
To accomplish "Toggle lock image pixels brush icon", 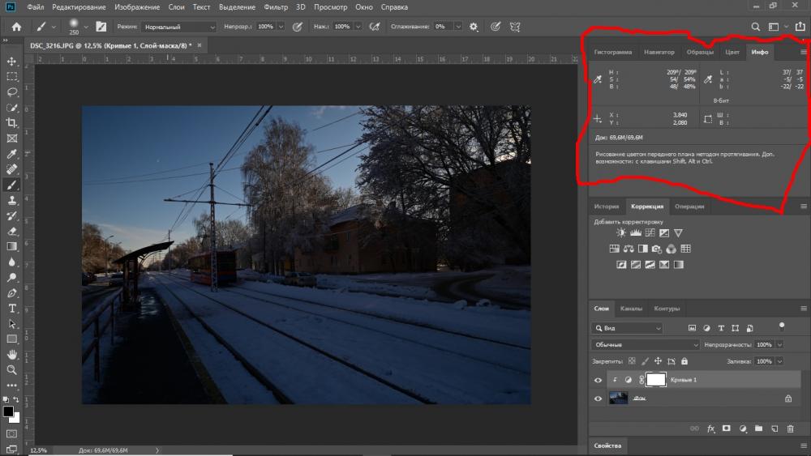I will [645, 361].
